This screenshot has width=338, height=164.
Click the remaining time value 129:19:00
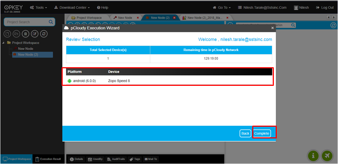pos(211,58)
